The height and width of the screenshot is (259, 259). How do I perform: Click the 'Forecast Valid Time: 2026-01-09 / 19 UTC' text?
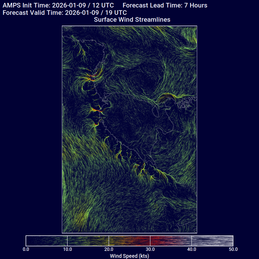click(65, 13)
